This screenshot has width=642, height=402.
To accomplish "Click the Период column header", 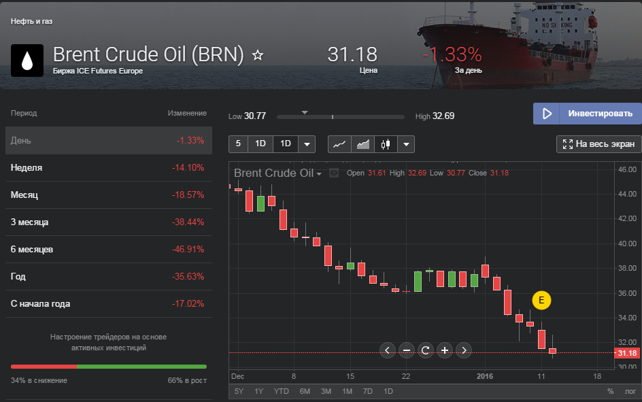I will [x=24, y=113].
